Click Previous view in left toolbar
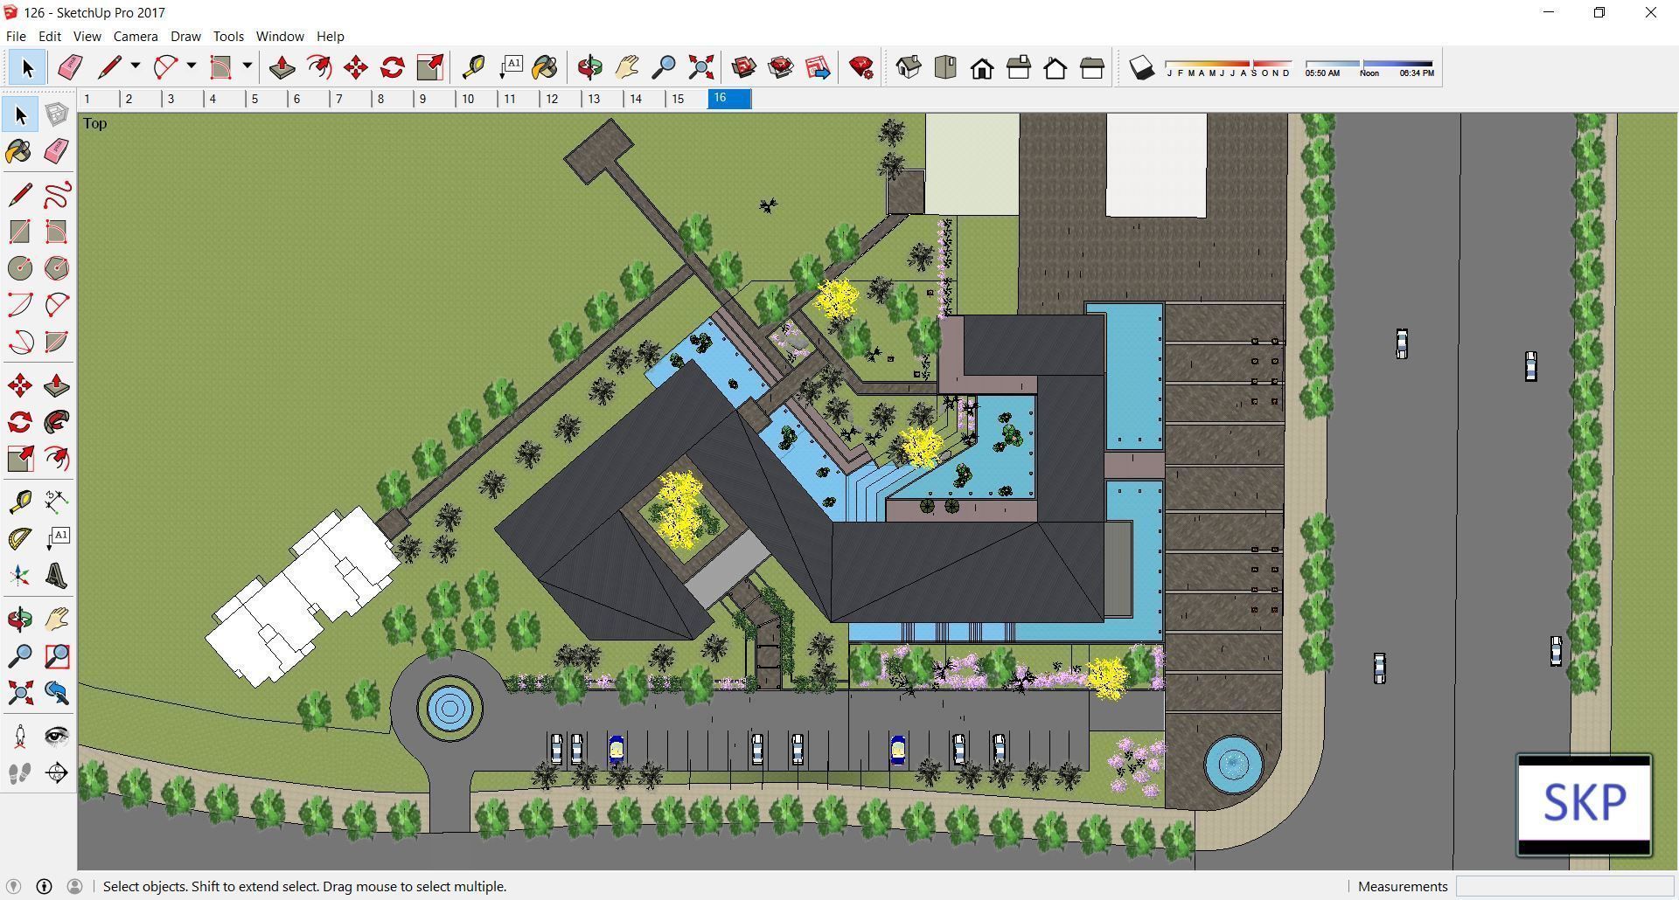1679x900 pixels. tap(57, 693)
